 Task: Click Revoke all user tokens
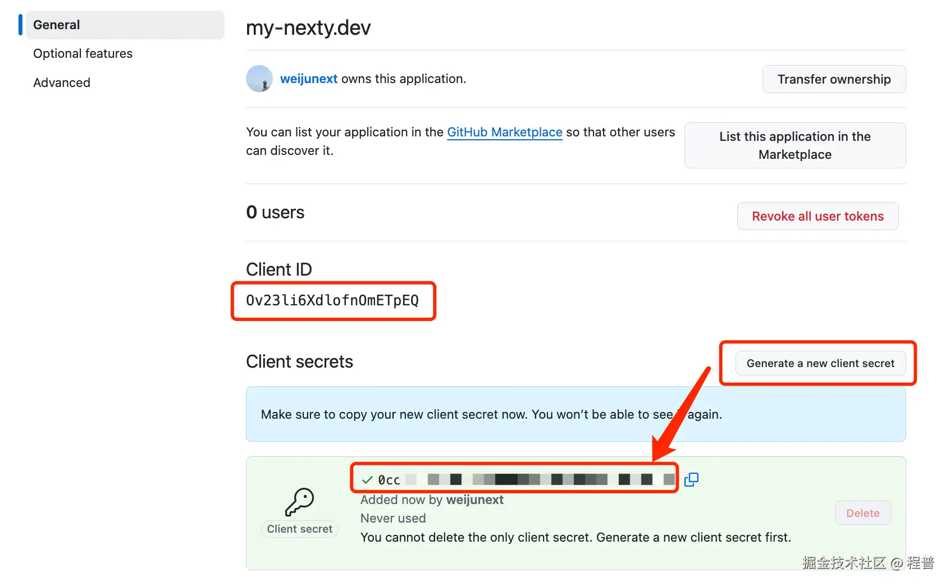[817, 216]
